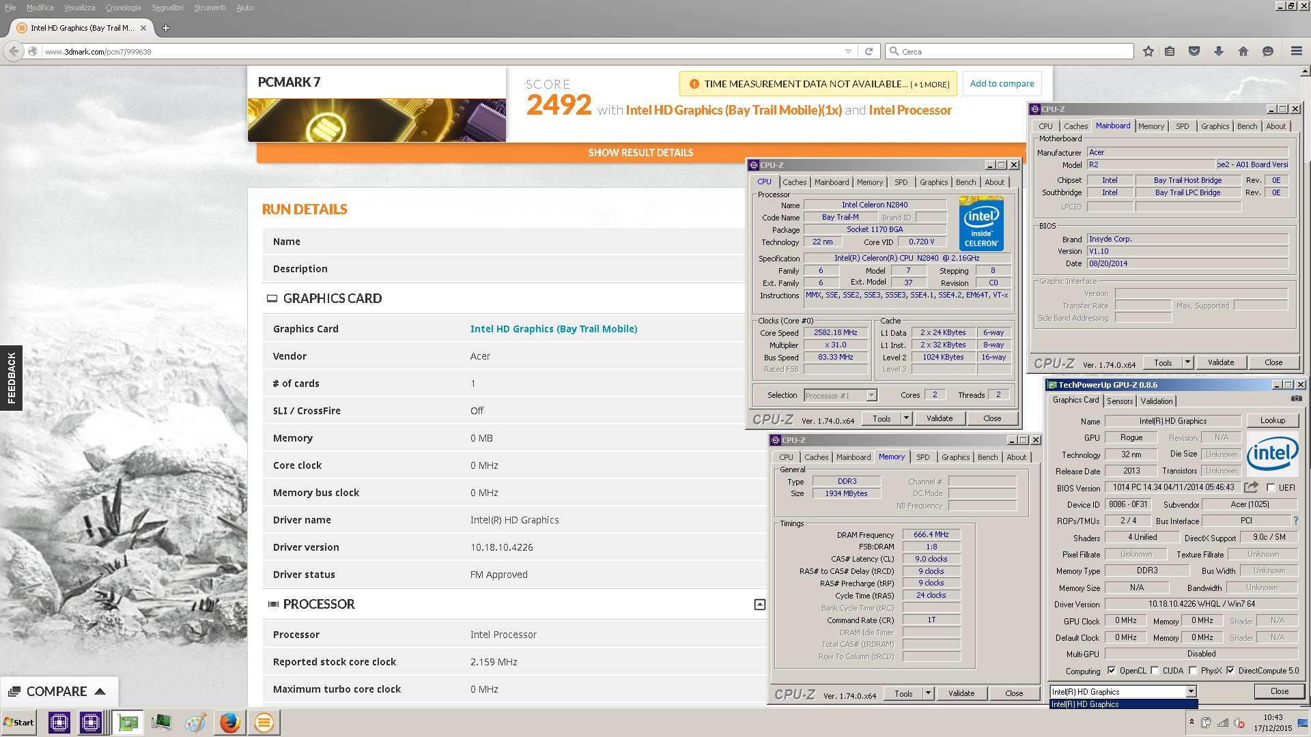Toggle the DirectCompute 5.0 checkbox

pyautogui.click(x=1230, y=670)
